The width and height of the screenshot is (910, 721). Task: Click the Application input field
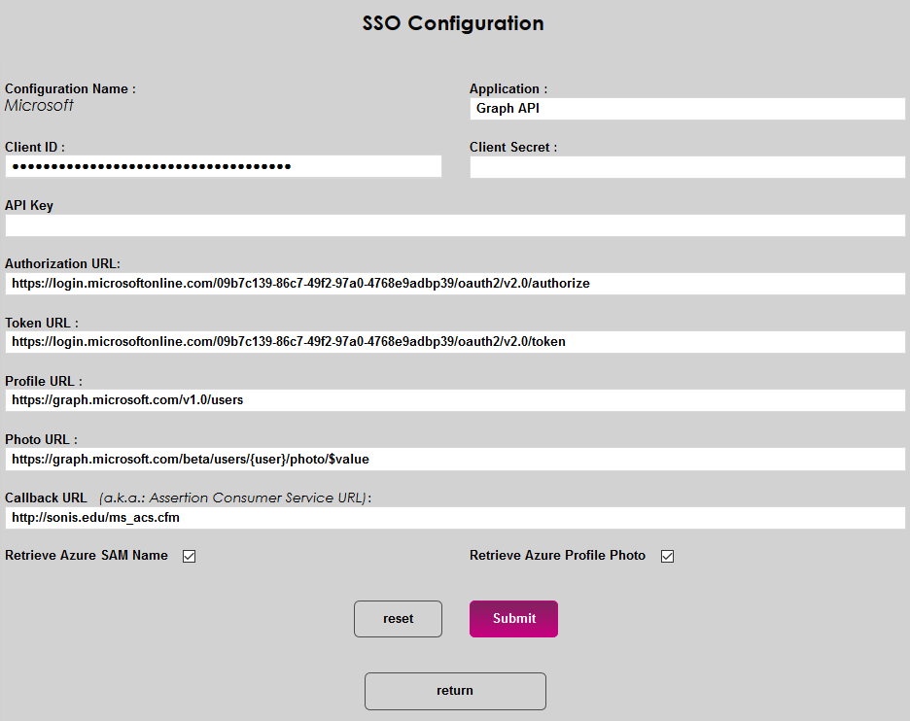(x=686, y=109)
